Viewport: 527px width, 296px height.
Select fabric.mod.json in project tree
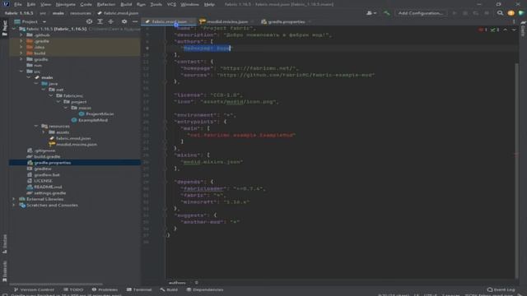[73, 138]
